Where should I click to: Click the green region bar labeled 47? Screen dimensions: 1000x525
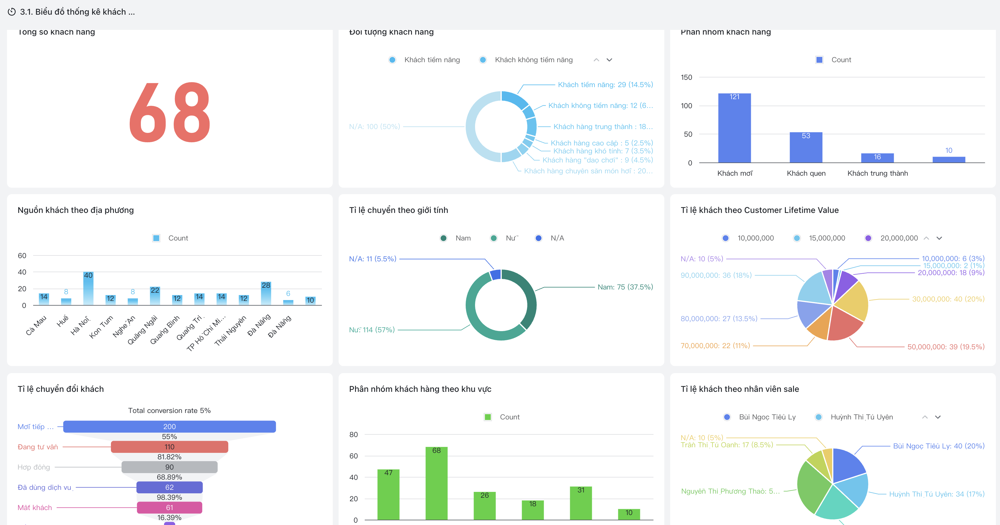click(388, 495)
